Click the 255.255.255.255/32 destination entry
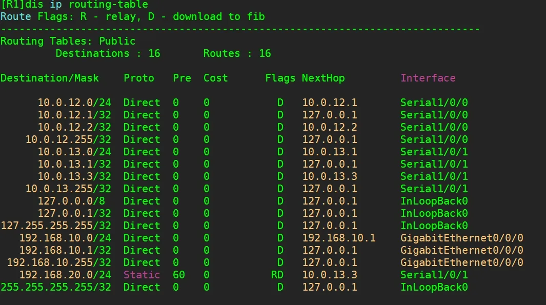This screenshot has width=546, height=305. click(55, 287)
